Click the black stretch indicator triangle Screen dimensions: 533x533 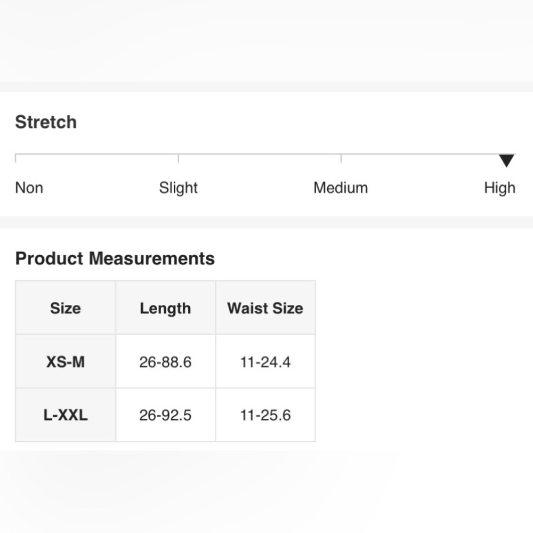tap(506, 161)
